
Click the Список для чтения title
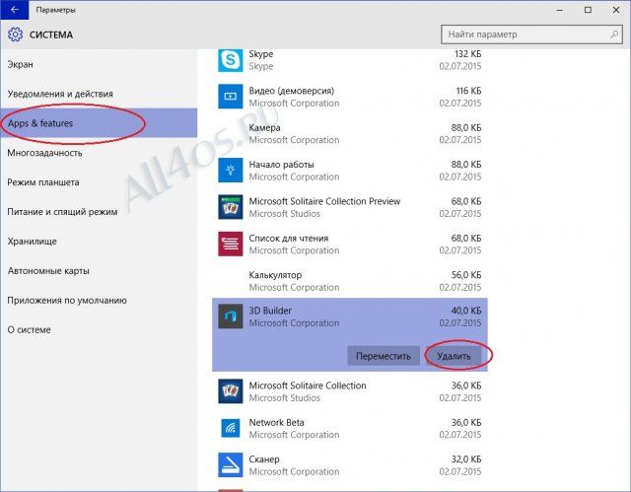(x=289, y=239)
